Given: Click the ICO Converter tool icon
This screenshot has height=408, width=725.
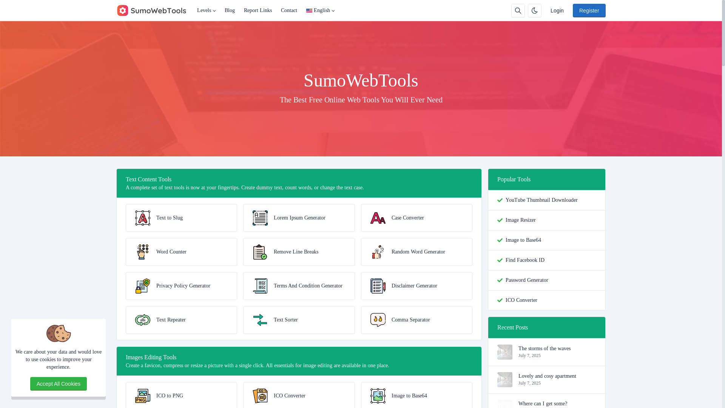Looking at the screenshot, I should click(x=260, y=396).
